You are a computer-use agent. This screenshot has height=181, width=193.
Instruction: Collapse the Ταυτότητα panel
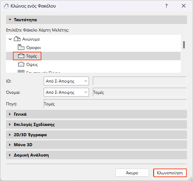(10, 20)
